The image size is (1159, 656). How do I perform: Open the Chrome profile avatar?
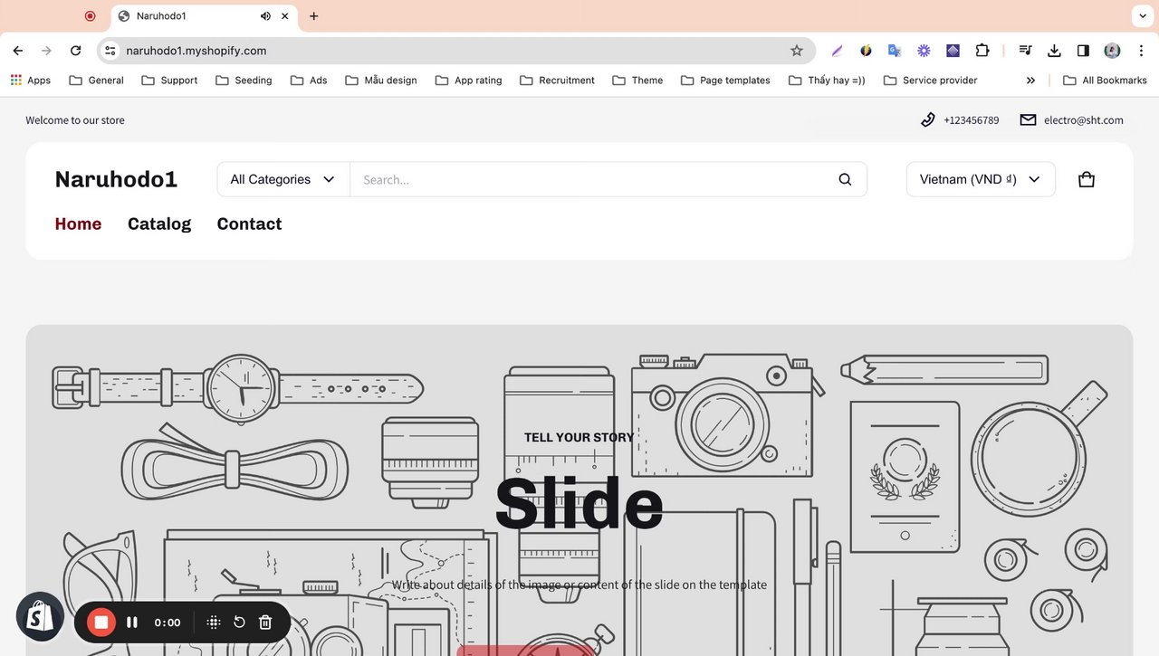(1112, 51)
